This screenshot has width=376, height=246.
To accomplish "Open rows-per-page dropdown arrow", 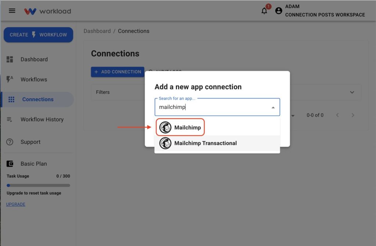I will click(x=293, y=116).
